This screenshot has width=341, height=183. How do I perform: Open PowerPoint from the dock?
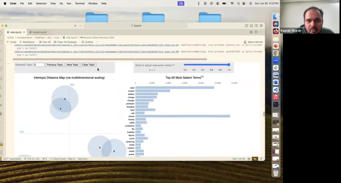coord(276,46)
